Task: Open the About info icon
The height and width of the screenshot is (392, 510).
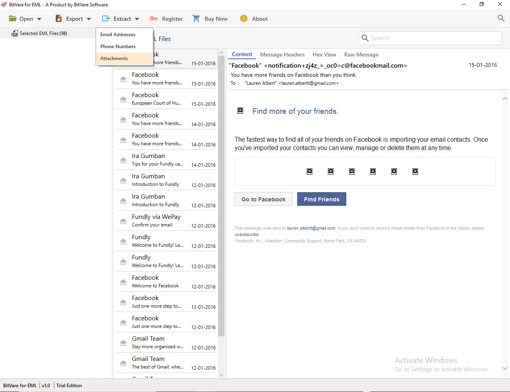Action: (244, 19)
